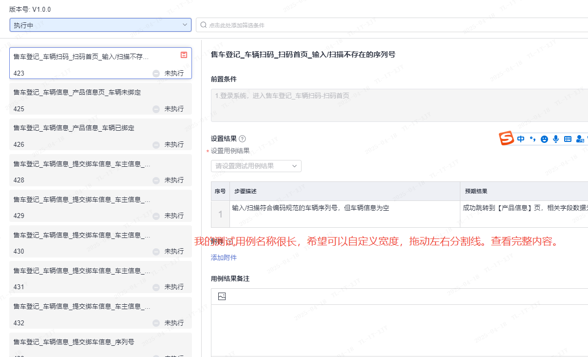Open the case card numbered 428
The height and width of the screenshot is (357, 588).
pos(100,170)
